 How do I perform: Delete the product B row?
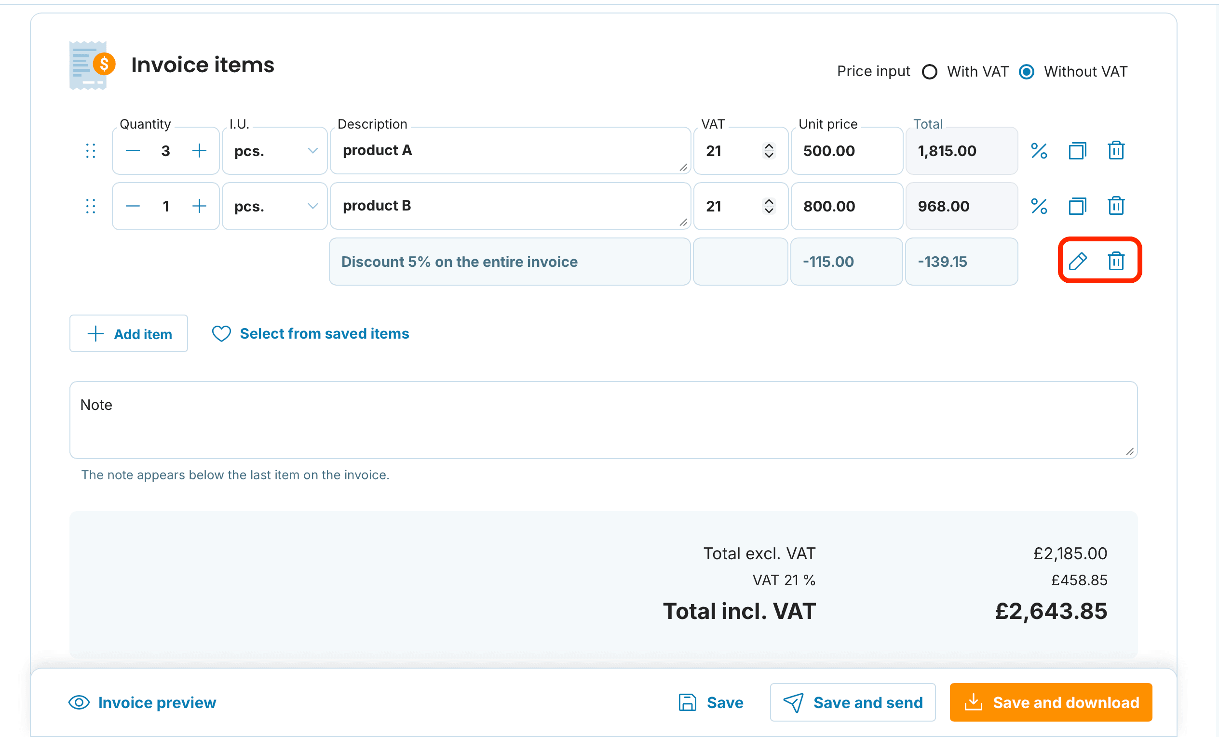[1116, 206]
